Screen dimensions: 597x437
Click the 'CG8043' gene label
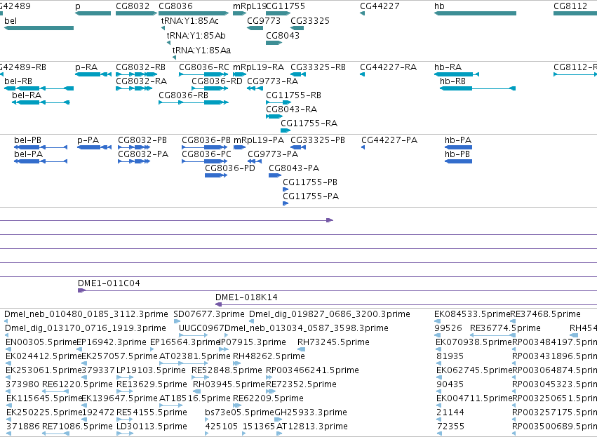pyautogui.click(x=283, y=35)
